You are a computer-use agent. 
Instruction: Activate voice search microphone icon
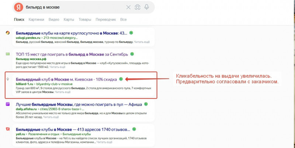[146, 7]
